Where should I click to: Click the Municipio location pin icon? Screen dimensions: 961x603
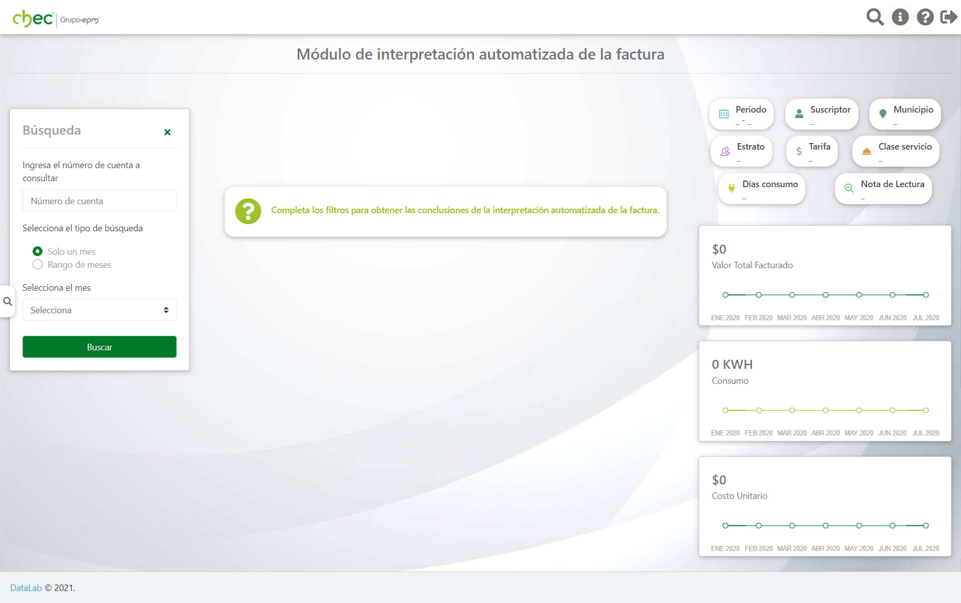click(x=883, y=114)
